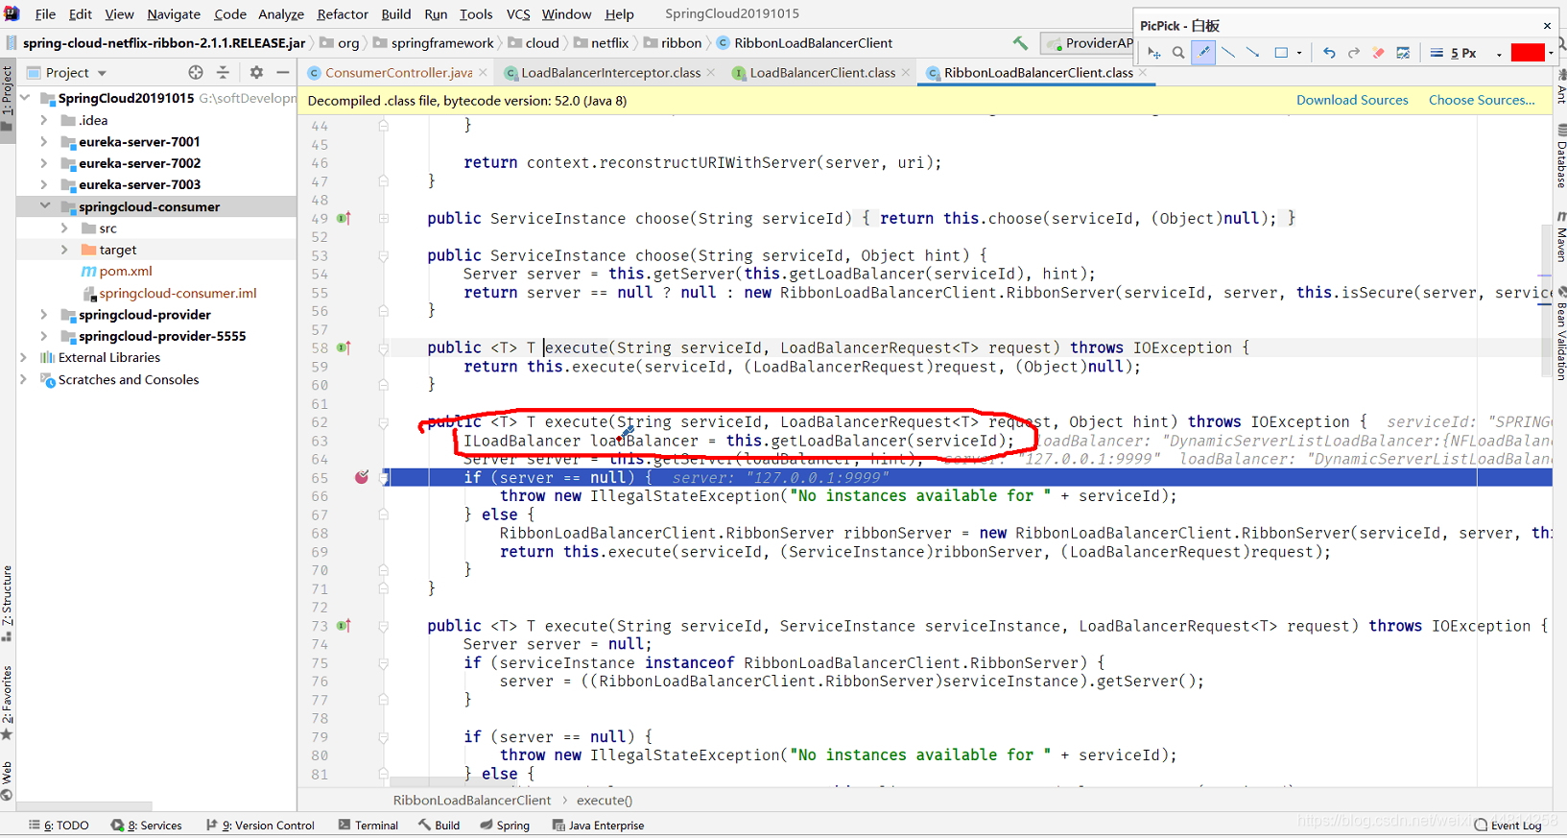Click implements gutter icon on line 73
Image resolution: width=1567 pixels, height=838 pixels.
point(344,626)
